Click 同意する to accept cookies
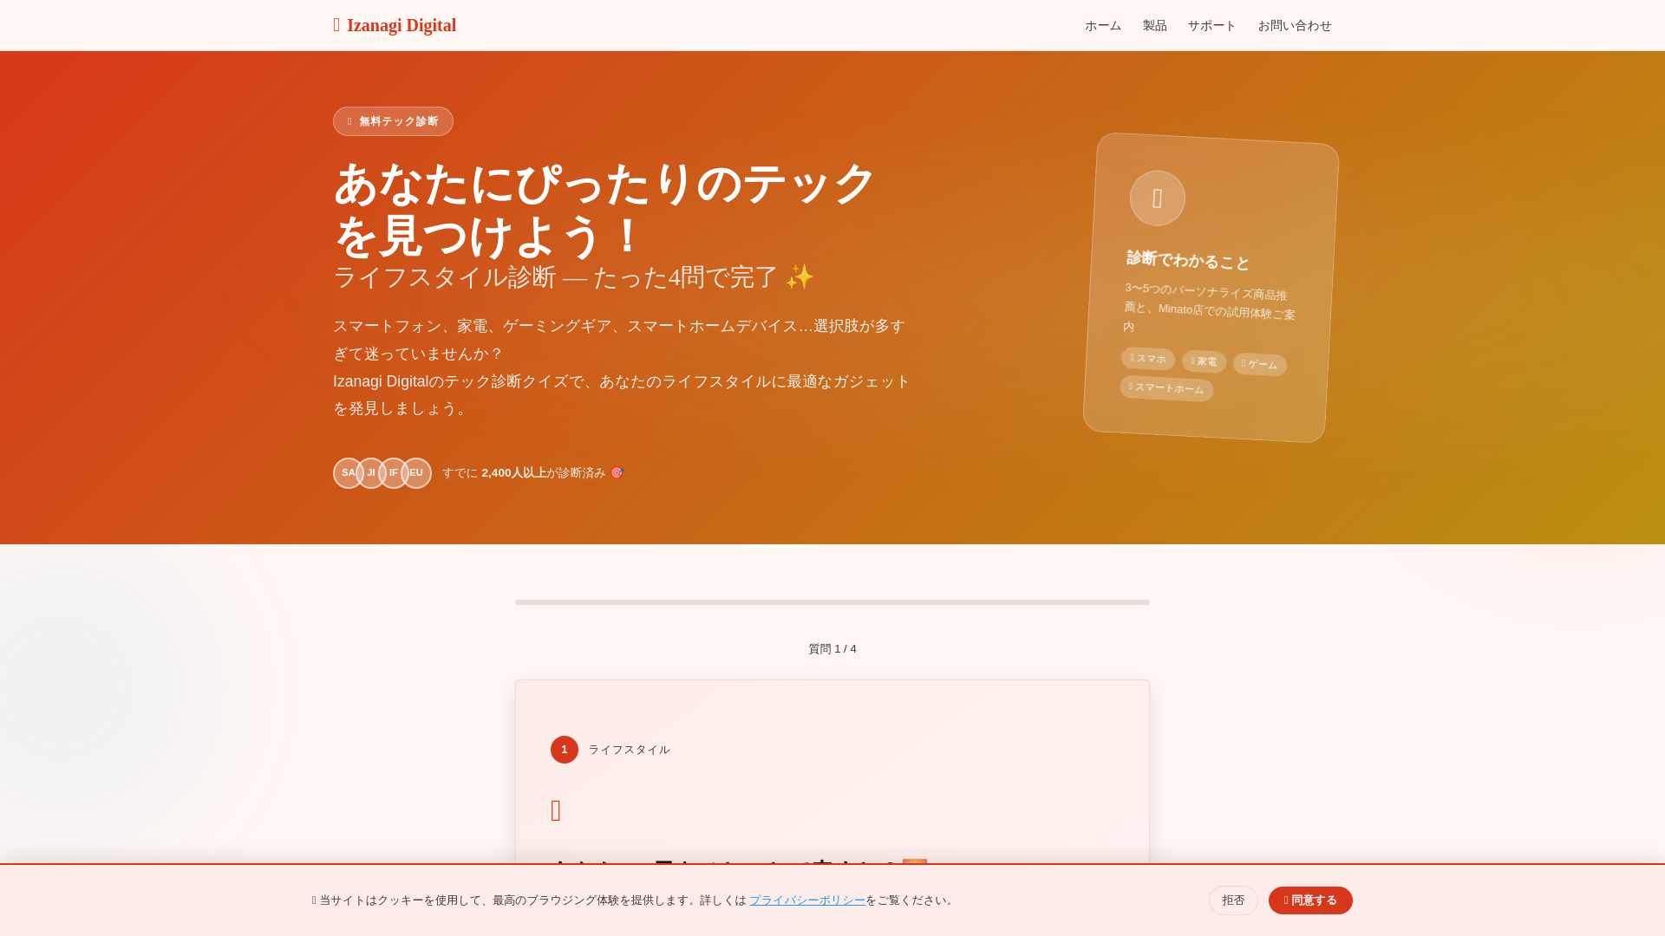Viewport: 1665px width, 936px height. tap(1310, 900)
